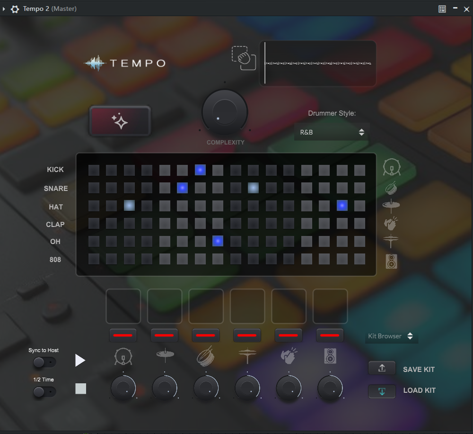Toggle the Sync to Host switch
473x434 pixels.
pyautogui.click(x=44, y=362)
